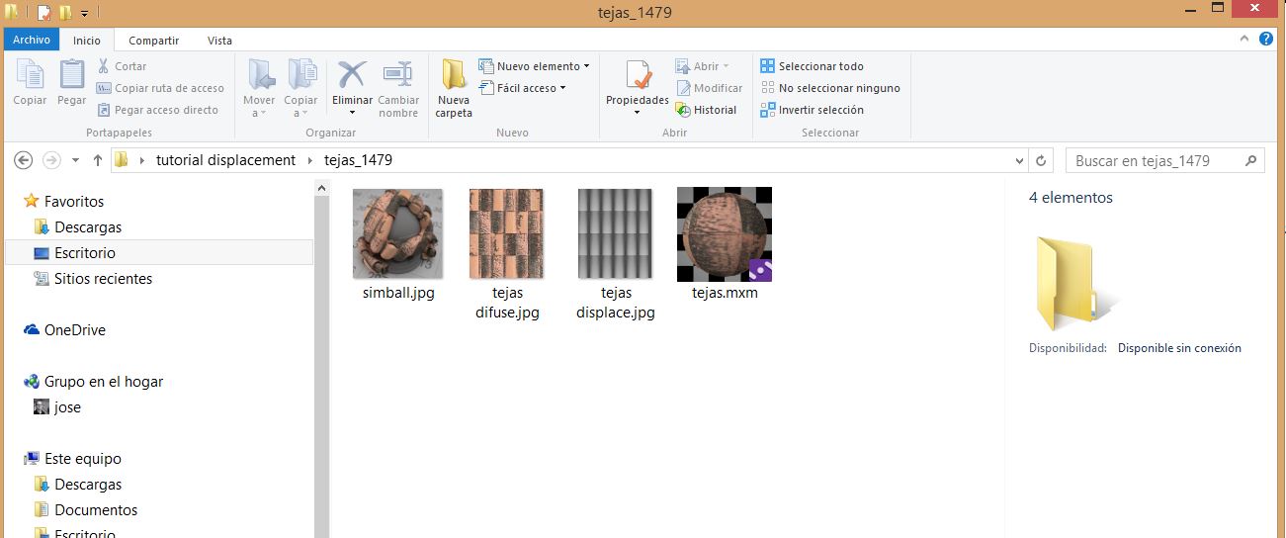
Task: Open the Vista ribbon tab
Action: tap(219, 41)
